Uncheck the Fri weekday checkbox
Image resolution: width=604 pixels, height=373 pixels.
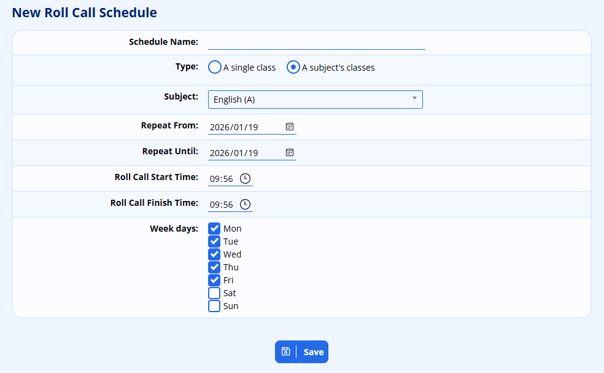point(214,280)
